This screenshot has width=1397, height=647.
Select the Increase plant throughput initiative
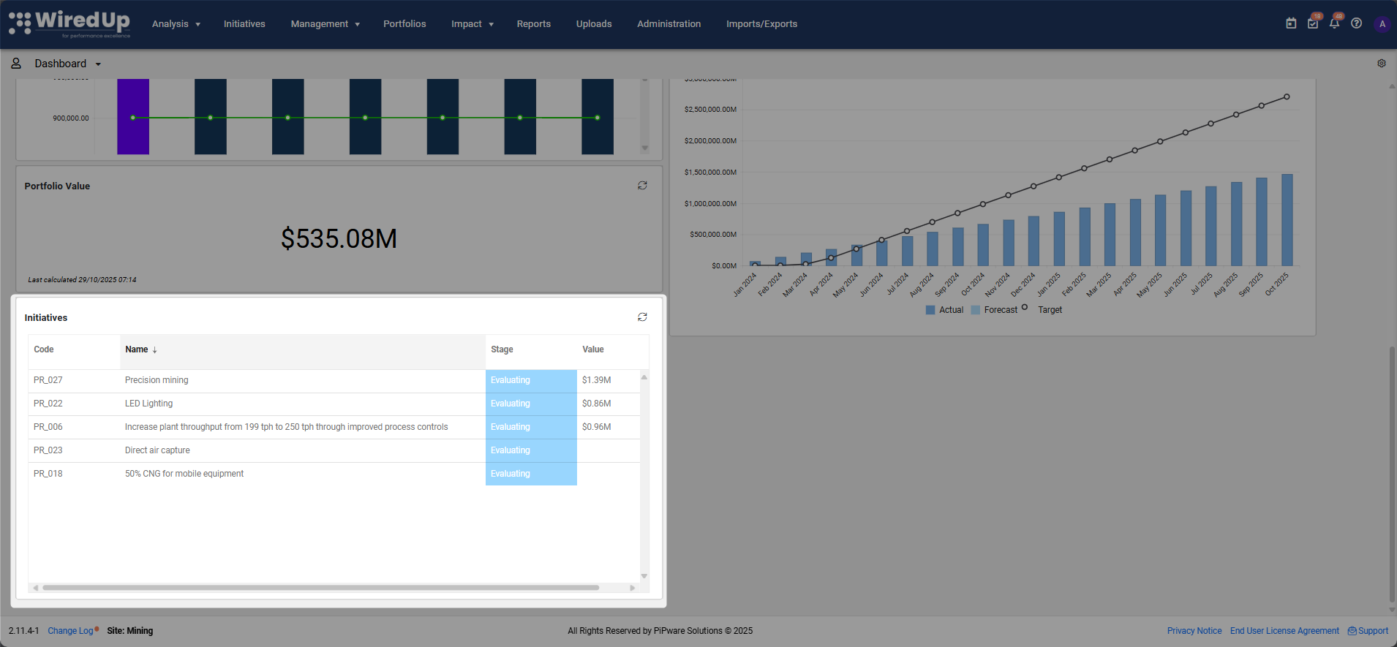[x=286, y=427]
